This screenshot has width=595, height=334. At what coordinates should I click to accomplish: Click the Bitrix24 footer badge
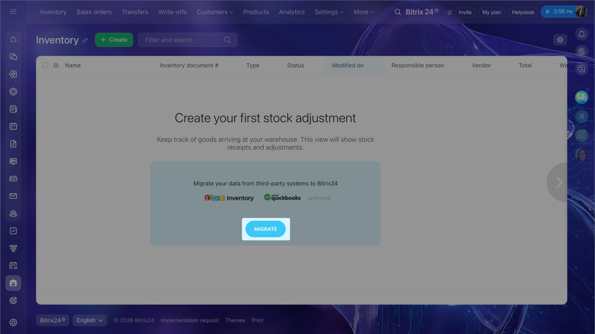click(x=53, y=320)
